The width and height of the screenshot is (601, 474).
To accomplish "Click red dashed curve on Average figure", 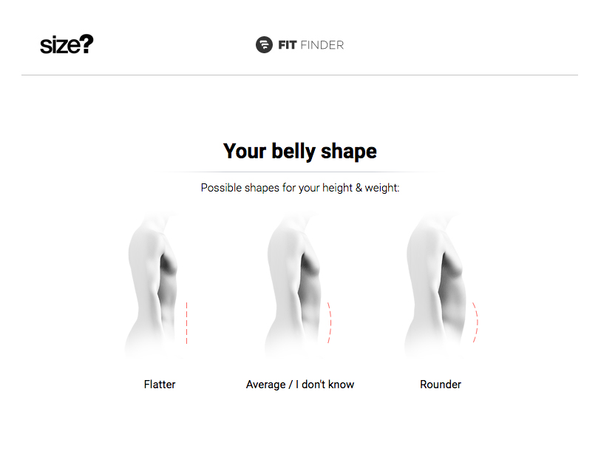I will pos(329,322).
